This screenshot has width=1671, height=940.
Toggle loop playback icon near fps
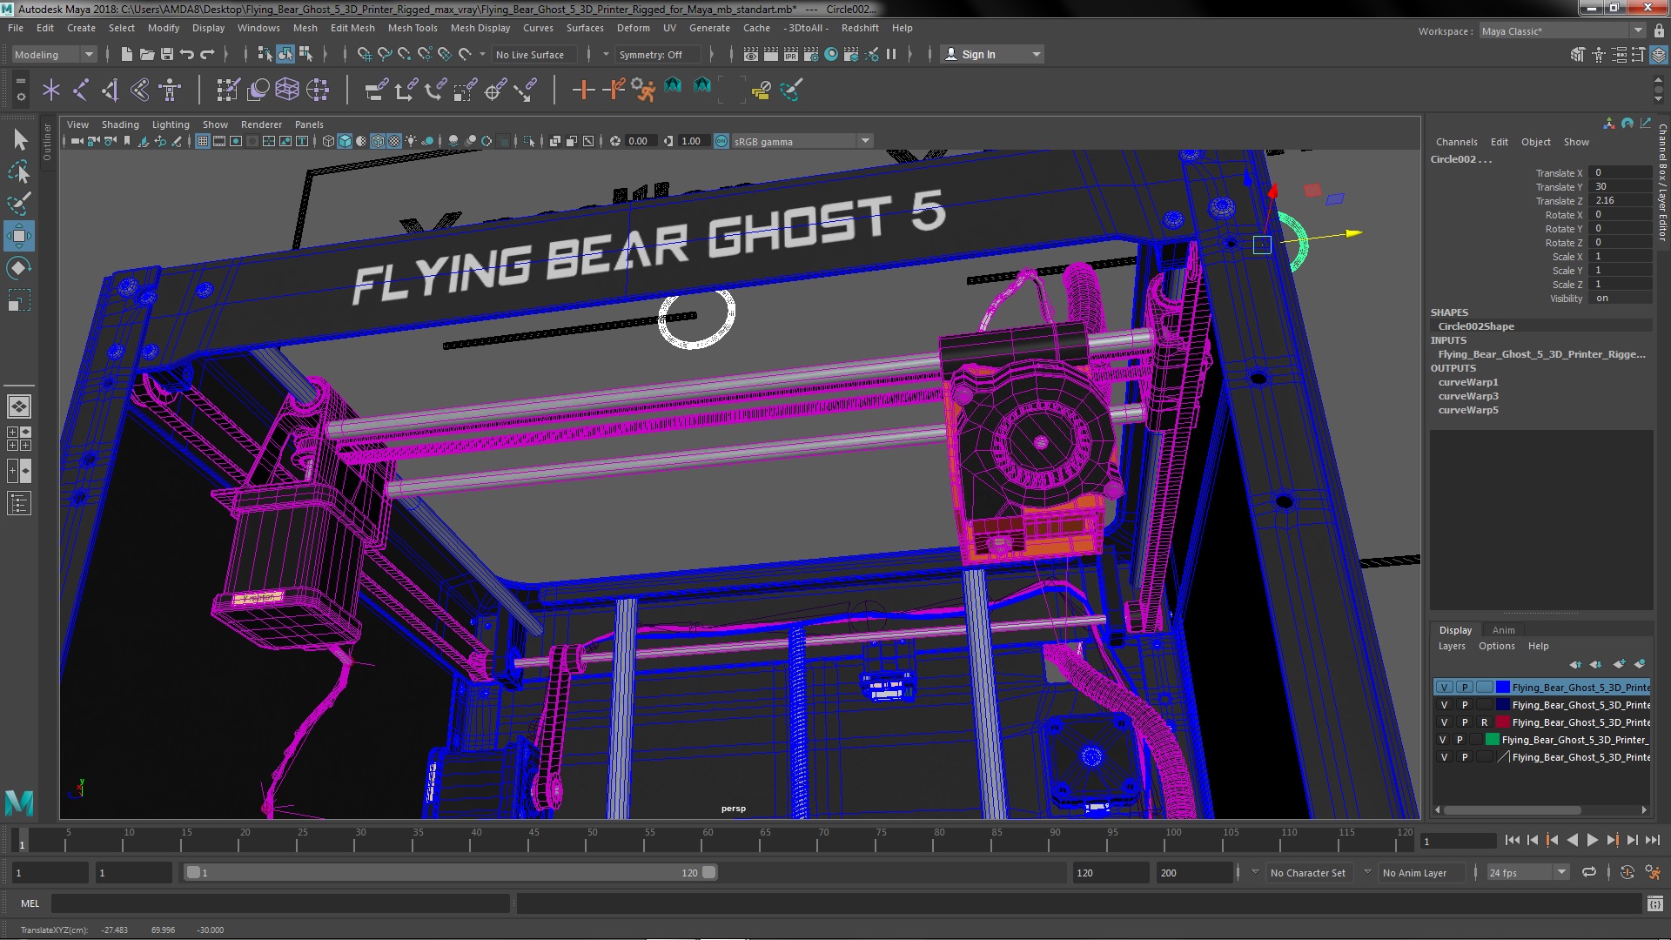pyautogui.click(x=1589, y=872)
